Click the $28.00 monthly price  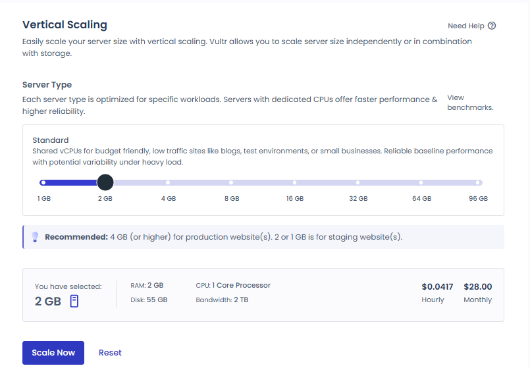point(477,287)
